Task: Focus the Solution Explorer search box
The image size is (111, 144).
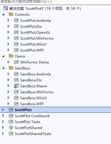Action: tap(55, 2)
